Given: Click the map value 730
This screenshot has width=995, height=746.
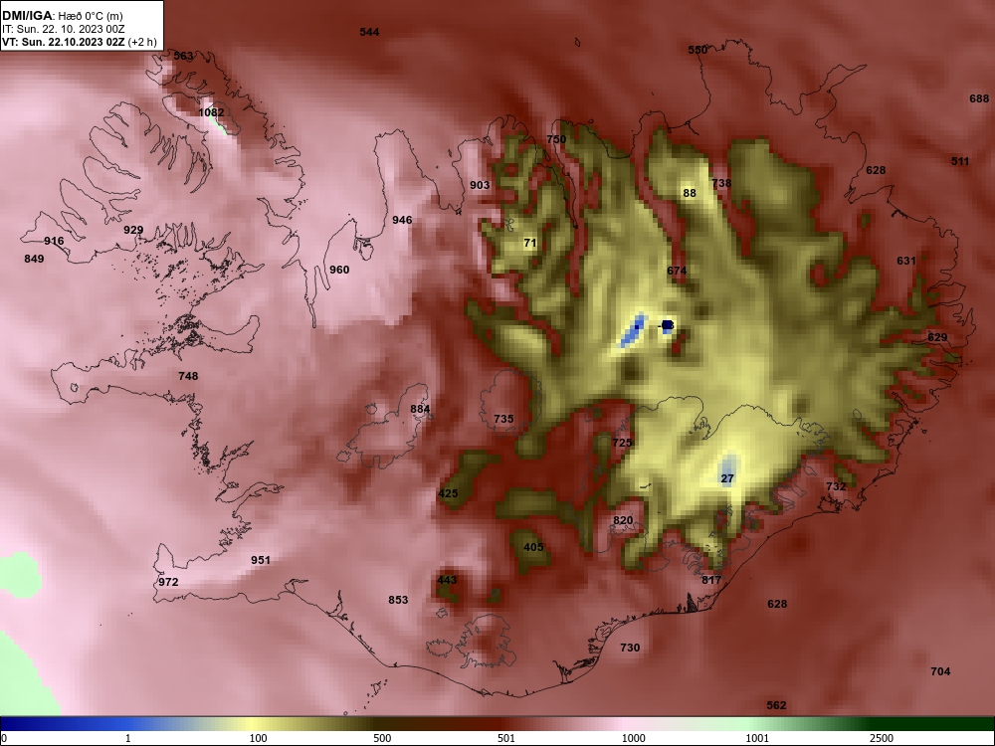Looking at the screenshot, I should [630, 648].
